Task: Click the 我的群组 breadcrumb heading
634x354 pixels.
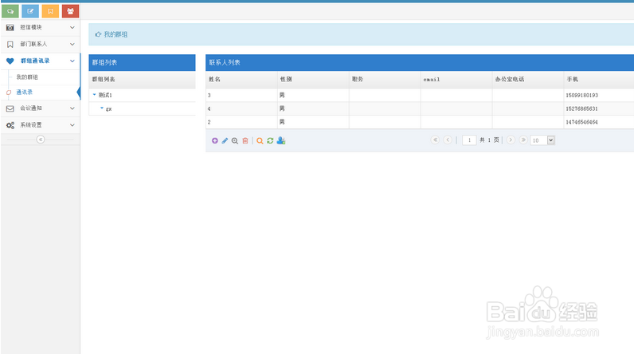Action: 115,34
